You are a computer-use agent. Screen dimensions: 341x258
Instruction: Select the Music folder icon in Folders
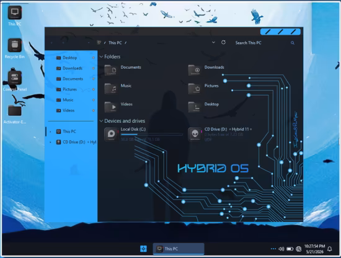[x=111, y=88]
